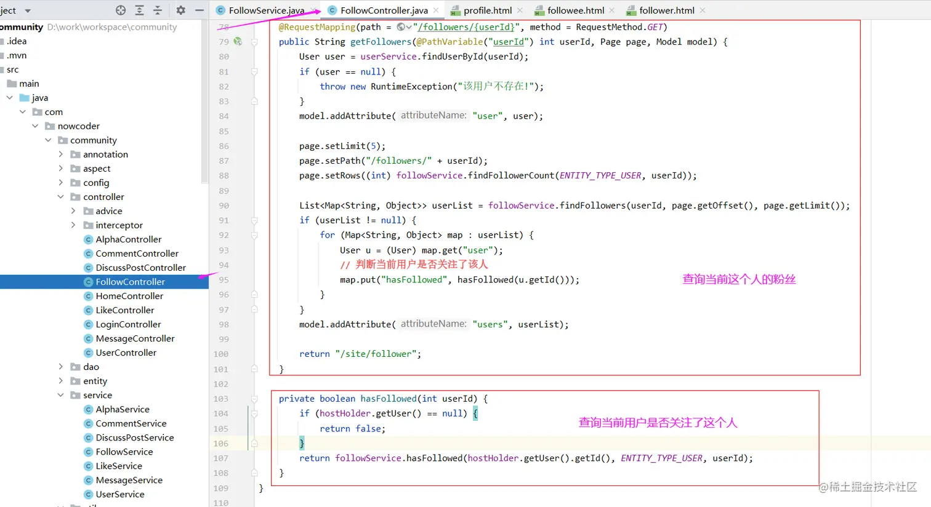Open the Project view dropdown arrow
Viewport: 931px width, 507px height.
click(x=28, y=10)
